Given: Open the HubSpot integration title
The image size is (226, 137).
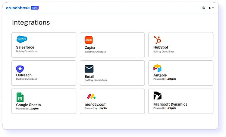Looking at the screenshot, I should pyautogui.click(x=161, y=47).
